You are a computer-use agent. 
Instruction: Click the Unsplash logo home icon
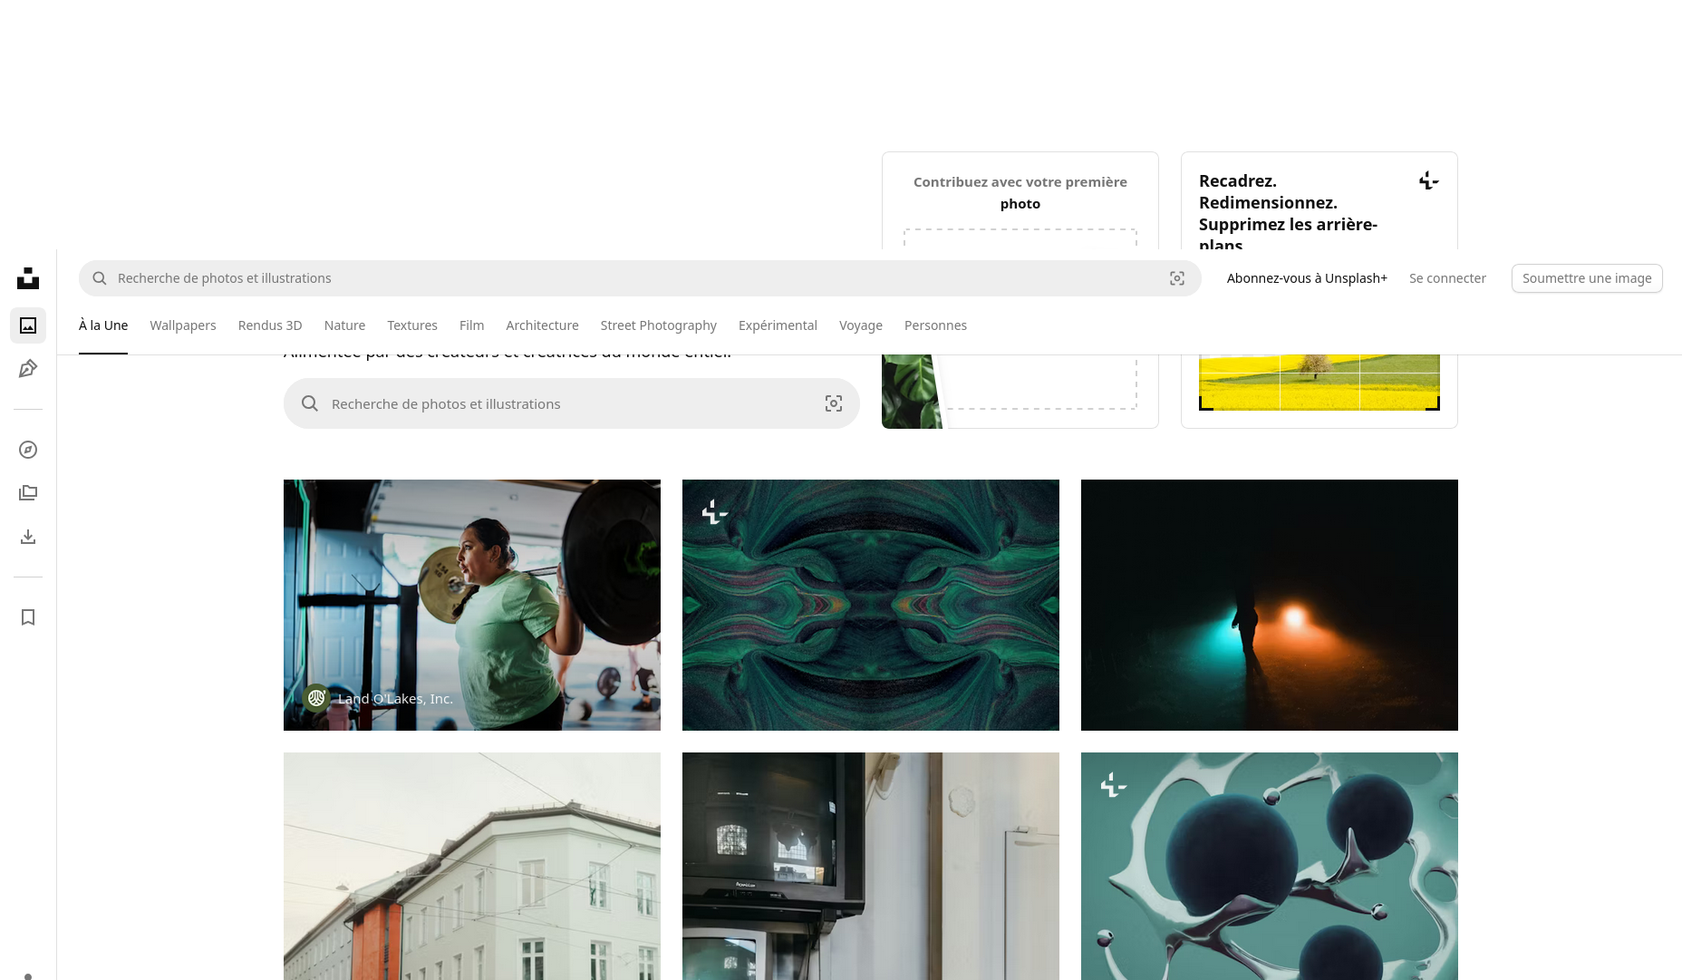pos(28,278)
